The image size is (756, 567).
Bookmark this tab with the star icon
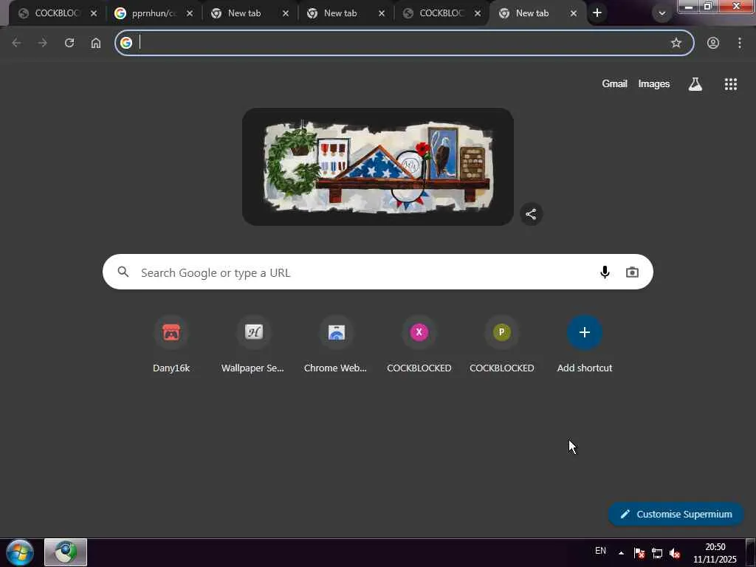676,43
